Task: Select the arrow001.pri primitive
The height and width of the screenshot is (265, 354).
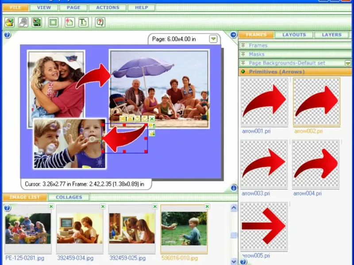Action: (x=264, y=102)
